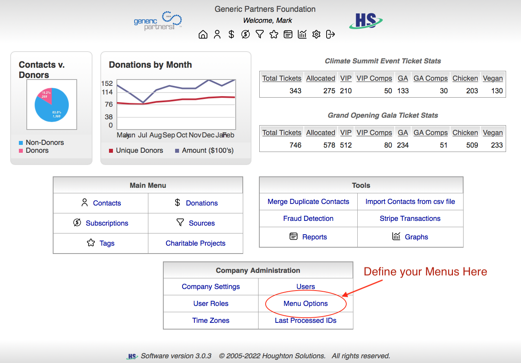This screenshot has width=521, height=363.
Task: Click the Home icon in top toolbar
Action: coord(203,35)
